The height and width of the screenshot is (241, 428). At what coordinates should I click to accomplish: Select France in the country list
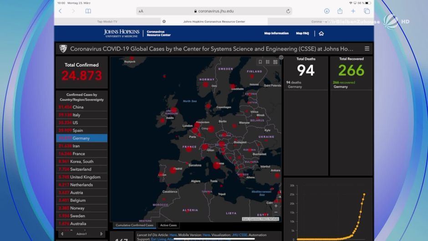[x=82, y=154]
